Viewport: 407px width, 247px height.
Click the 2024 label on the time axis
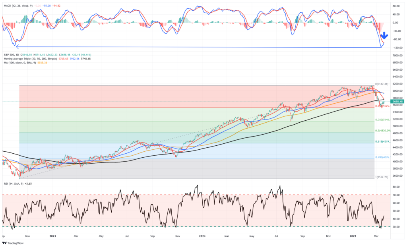pos(202,236)
